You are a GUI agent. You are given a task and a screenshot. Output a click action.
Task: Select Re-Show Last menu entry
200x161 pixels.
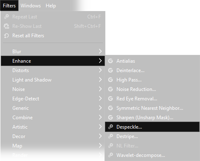point(53,26)
